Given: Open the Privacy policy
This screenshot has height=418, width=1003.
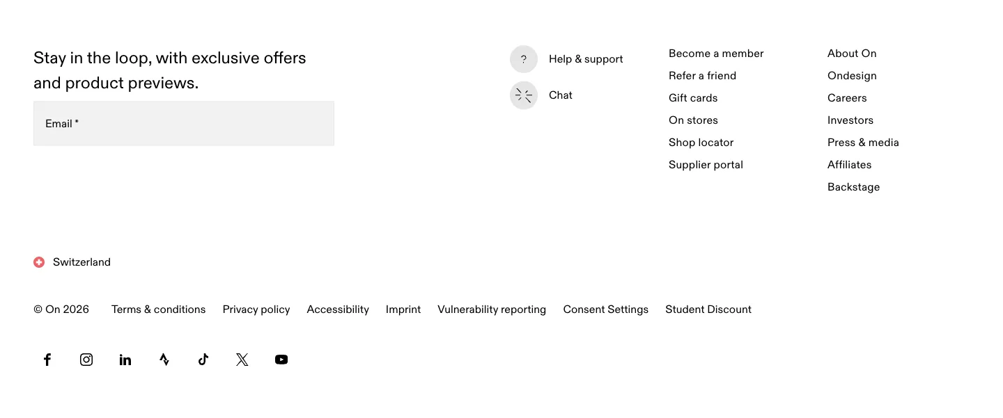Looking at the screenshot, I should click(x=256, y=310).
